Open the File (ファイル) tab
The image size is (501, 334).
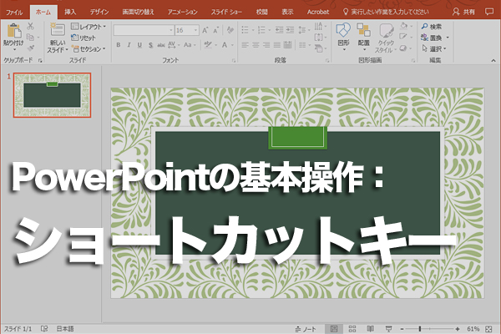(x=14, y=13)
